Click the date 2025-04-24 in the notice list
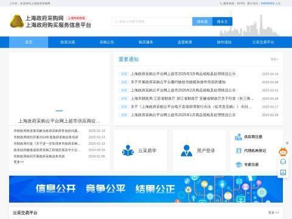This screenshot has height=219, width=292. (x=270, y=74)
